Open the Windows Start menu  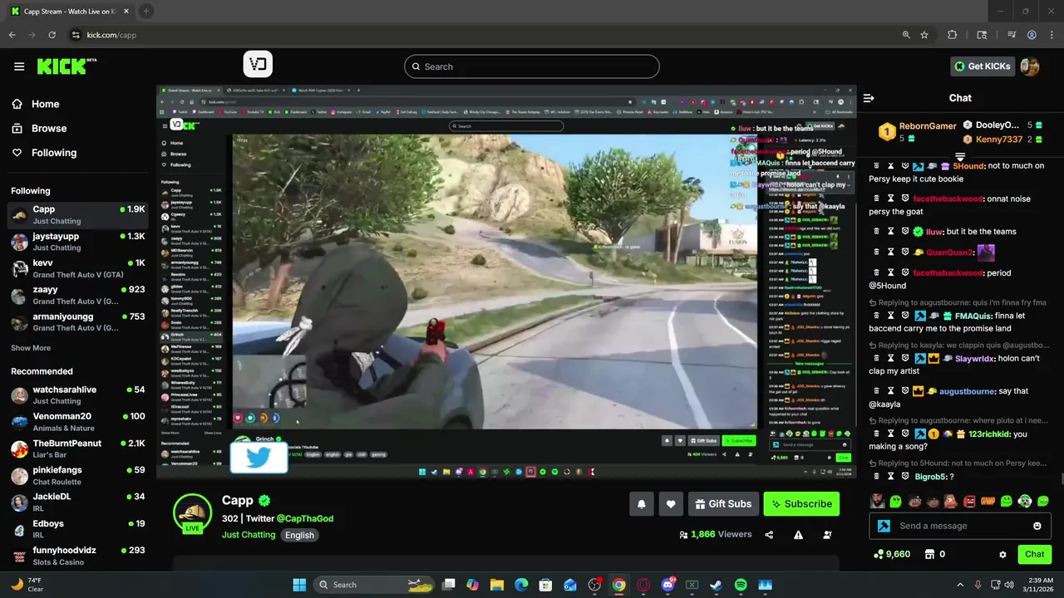[299, 585]
